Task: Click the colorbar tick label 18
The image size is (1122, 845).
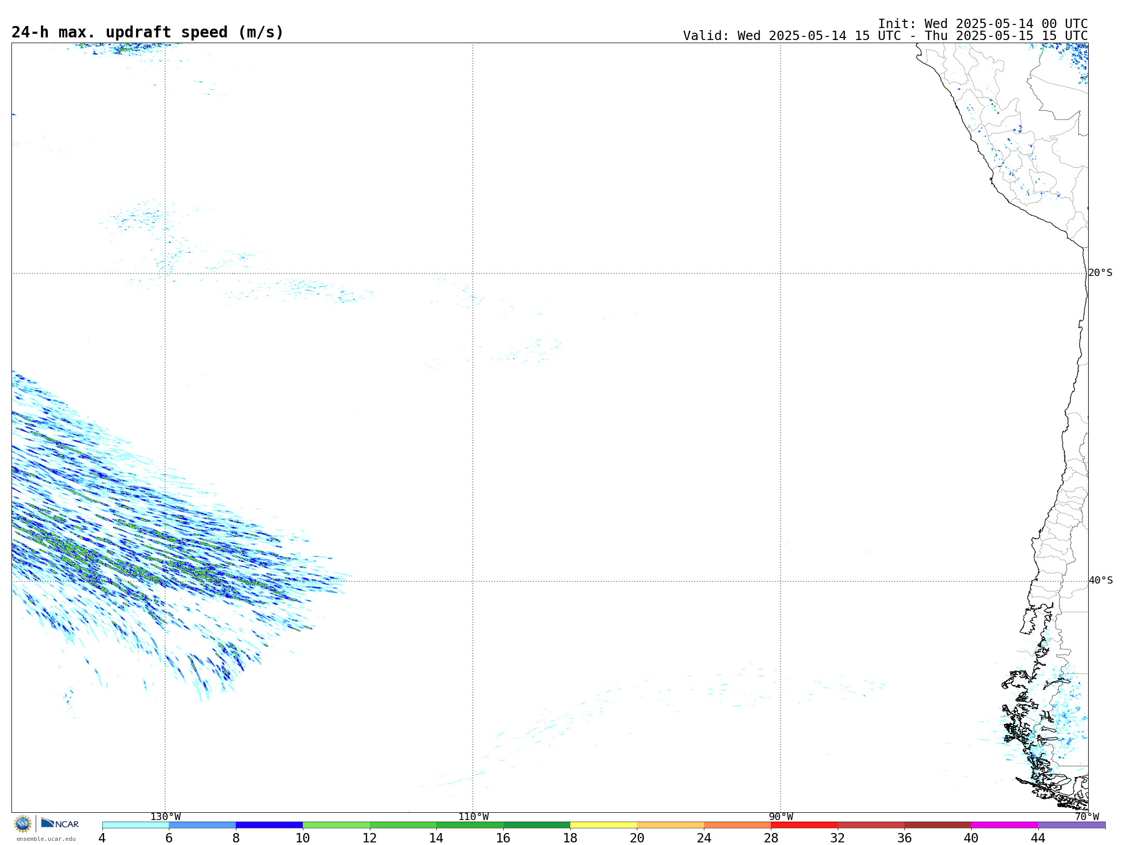Action: (x=570, y=838)
